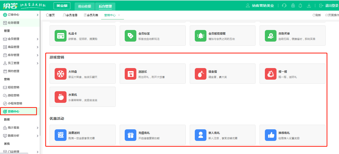Select the 营销中心 page tab
339x154 pixels.
point(110,15)
